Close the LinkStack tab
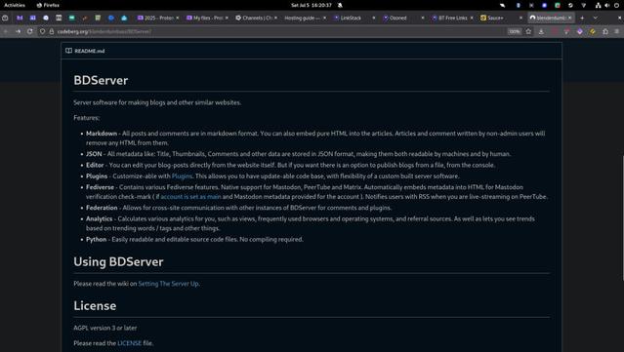This screenshot has width=624, height=352. (x=374, y=18)
